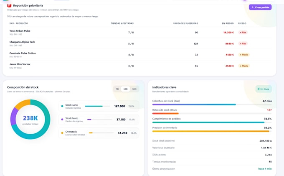This screenshot has height=176, width=284.
Task: Open the Tenis Urban Pulse product link
Action: tap(20, 31)
